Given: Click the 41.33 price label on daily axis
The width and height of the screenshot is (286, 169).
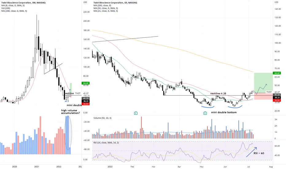Looking at the screenshot, I should point(277,95).
